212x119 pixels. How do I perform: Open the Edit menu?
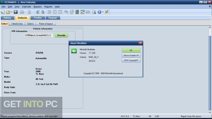pos(10,7)
